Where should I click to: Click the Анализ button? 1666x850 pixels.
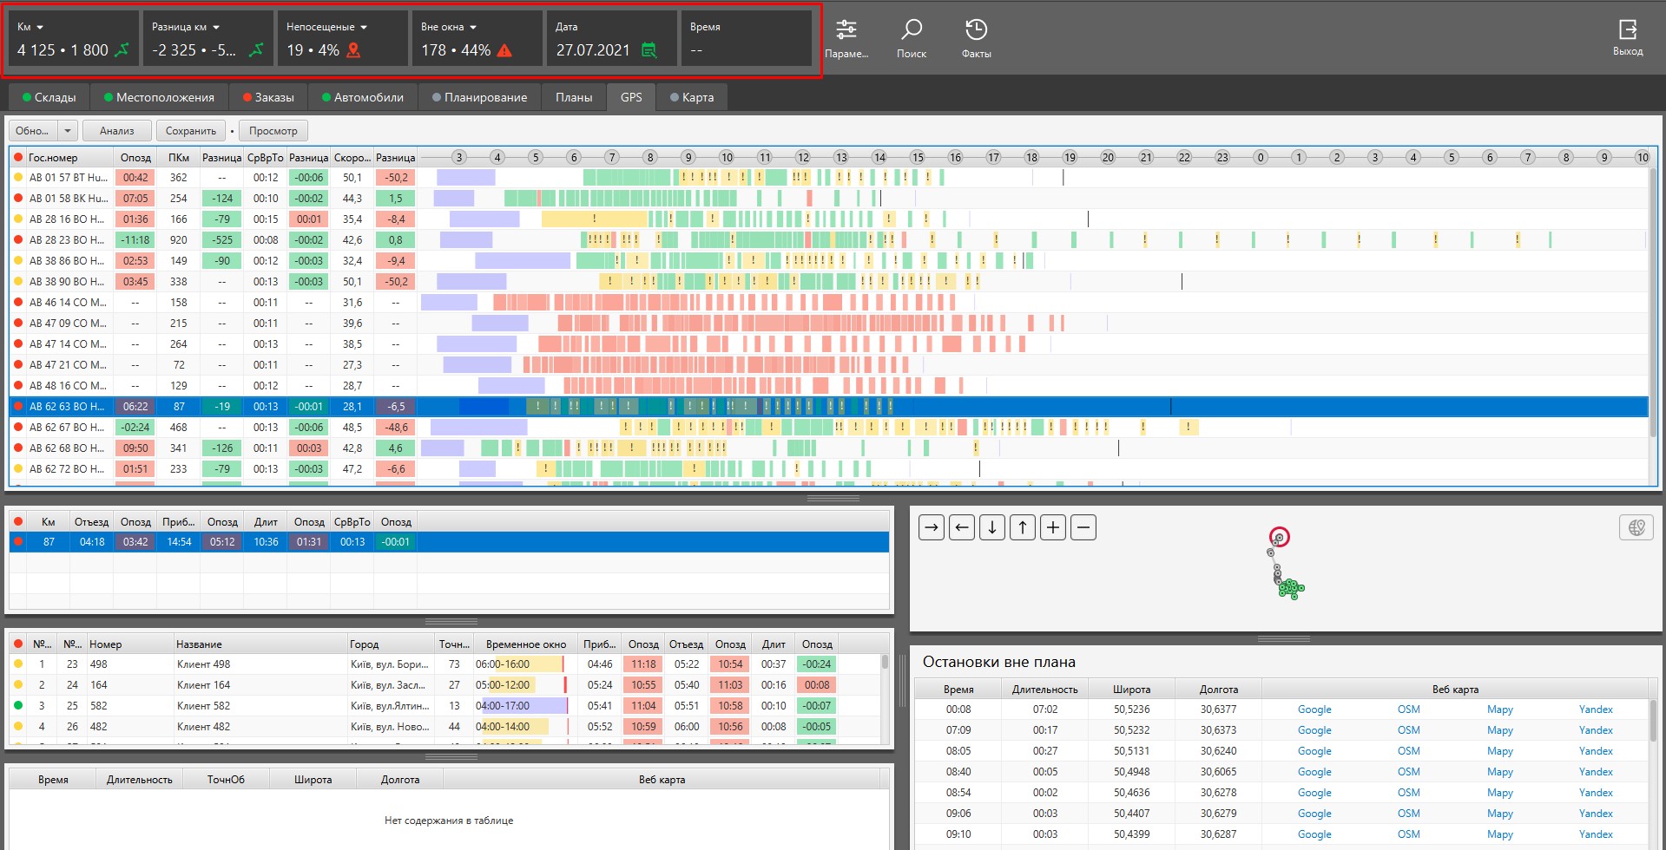point(117,131)
